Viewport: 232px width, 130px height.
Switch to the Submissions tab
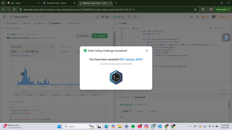[x=72, y=23]
